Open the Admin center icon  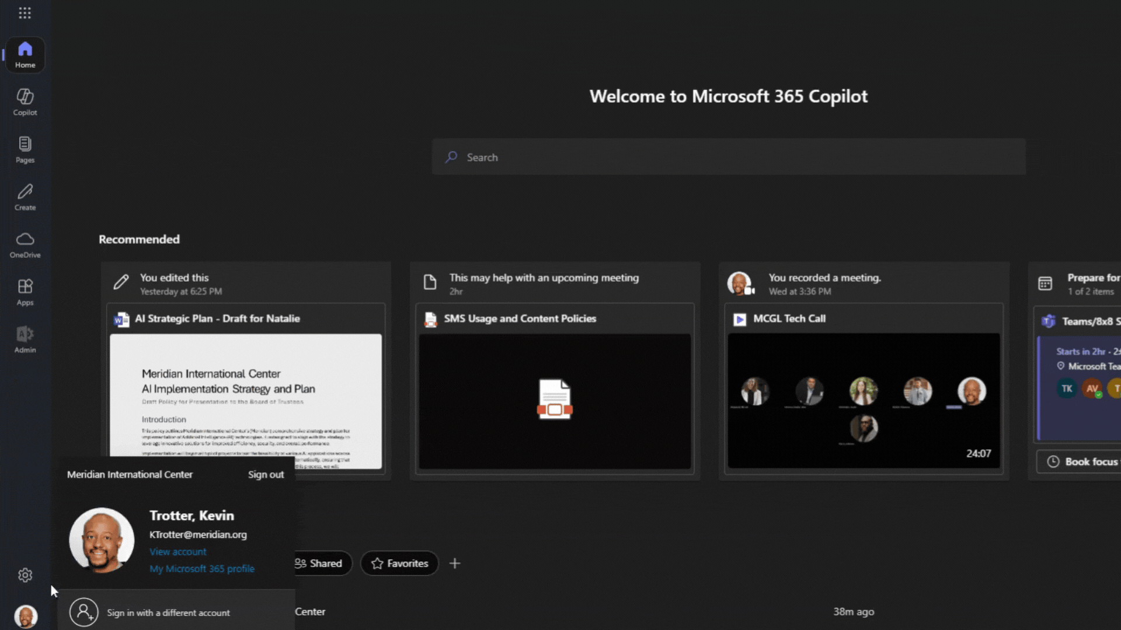25,339
